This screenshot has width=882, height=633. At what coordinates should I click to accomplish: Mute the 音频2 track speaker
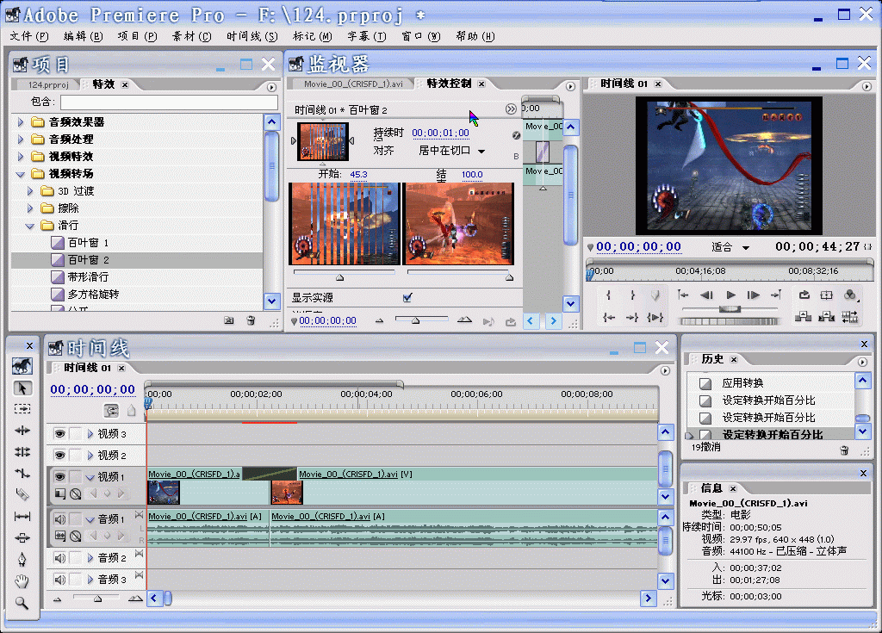59,557
